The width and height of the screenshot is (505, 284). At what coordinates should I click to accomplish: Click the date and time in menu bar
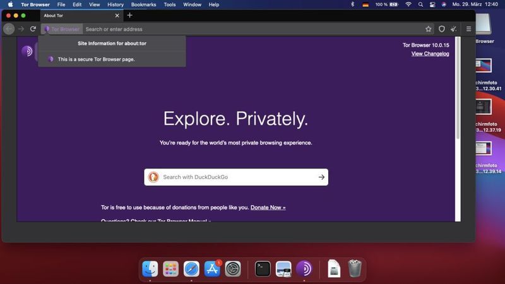pyautogui.click(x=475, y=4)
